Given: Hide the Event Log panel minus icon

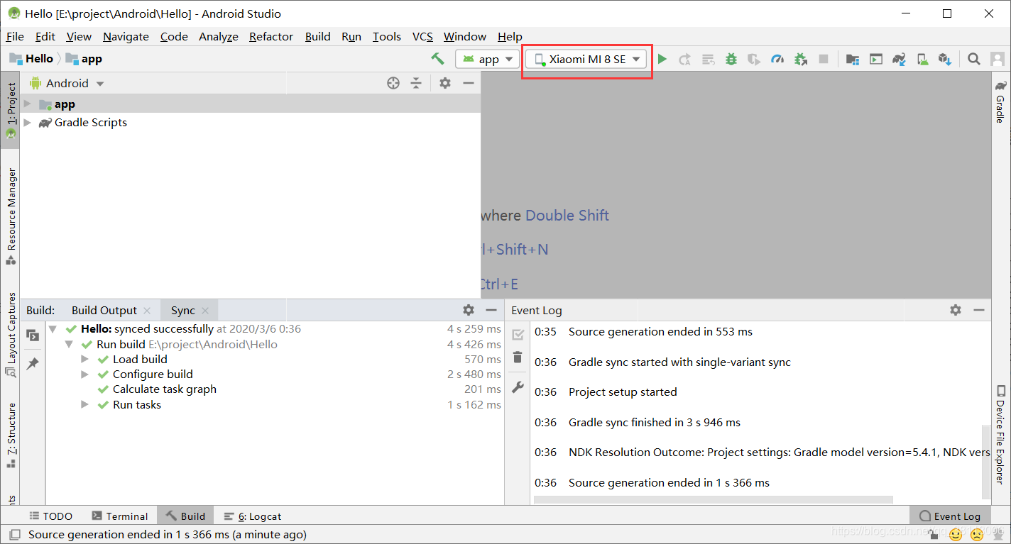Looking at the screenshot, I should pos(979,310).
